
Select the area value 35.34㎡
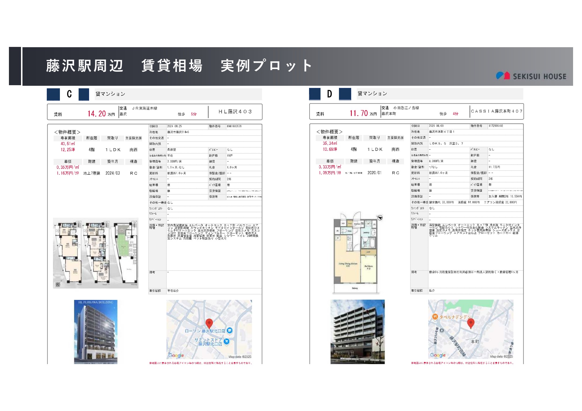click(x=330, y=143)
